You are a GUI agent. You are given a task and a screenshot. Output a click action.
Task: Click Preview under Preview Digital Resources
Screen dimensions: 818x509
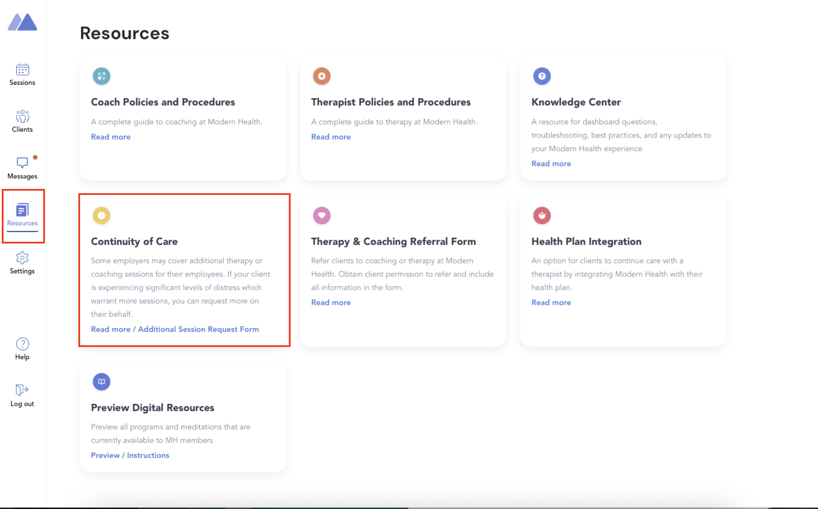[x=105, y=455]
